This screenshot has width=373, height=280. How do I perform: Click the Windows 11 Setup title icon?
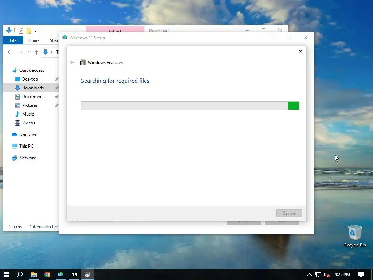tap(64, 38)
